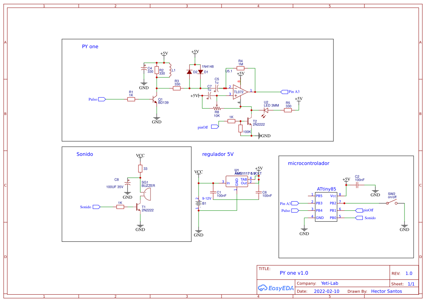Select the U2 LED 3MM symbol
The height and width of the screenshot is (302, 426).
pos(266,110)
